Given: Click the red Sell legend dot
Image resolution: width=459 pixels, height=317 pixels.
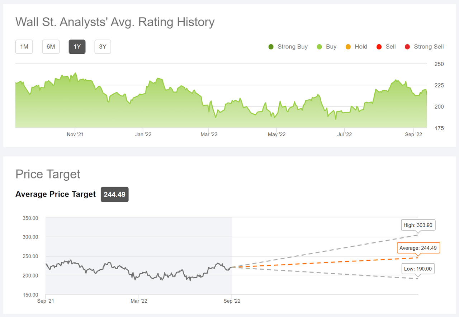Looking at the screenshot, I should (x=379, y=47).
